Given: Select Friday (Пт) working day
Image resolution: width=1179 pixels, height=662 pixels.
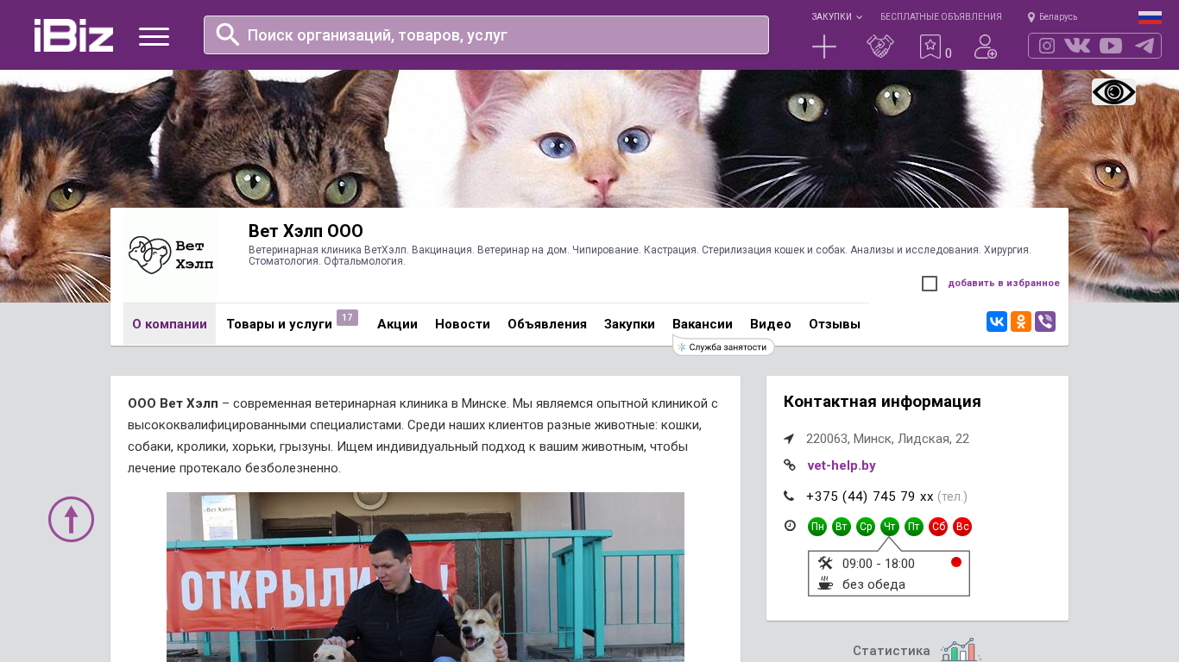Looking at the screenshot, I should click(914, 527).
